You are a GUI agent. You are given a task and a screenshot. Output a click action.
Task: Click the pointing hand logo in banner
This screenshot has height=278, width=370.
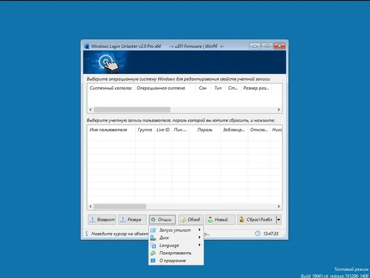pos(109,63)
